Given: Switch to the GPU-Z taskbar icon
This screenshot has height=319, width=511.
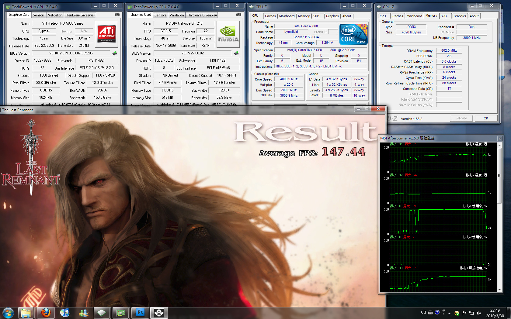Looking at the screenshot, I should (x=121, y=313).
